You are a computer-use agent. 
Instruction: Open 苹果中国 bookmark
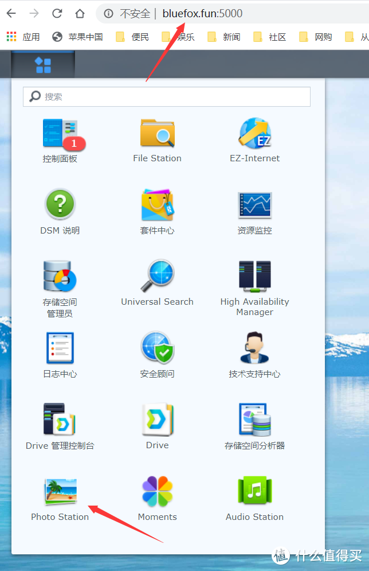point(77,37)
